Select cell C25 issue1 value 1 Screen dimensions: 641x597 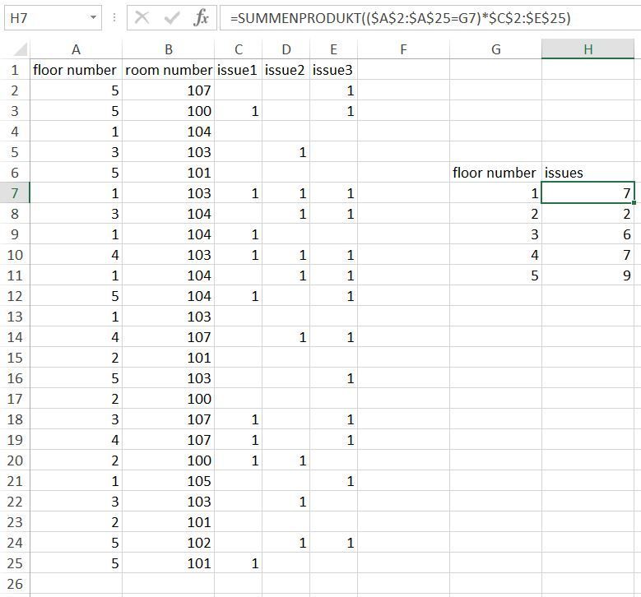239,563
